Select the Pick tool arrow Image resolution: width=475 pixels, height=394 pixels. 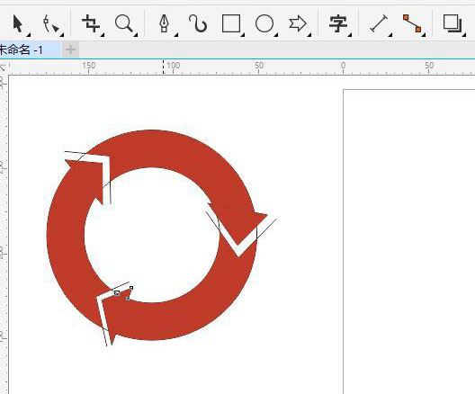18,23
